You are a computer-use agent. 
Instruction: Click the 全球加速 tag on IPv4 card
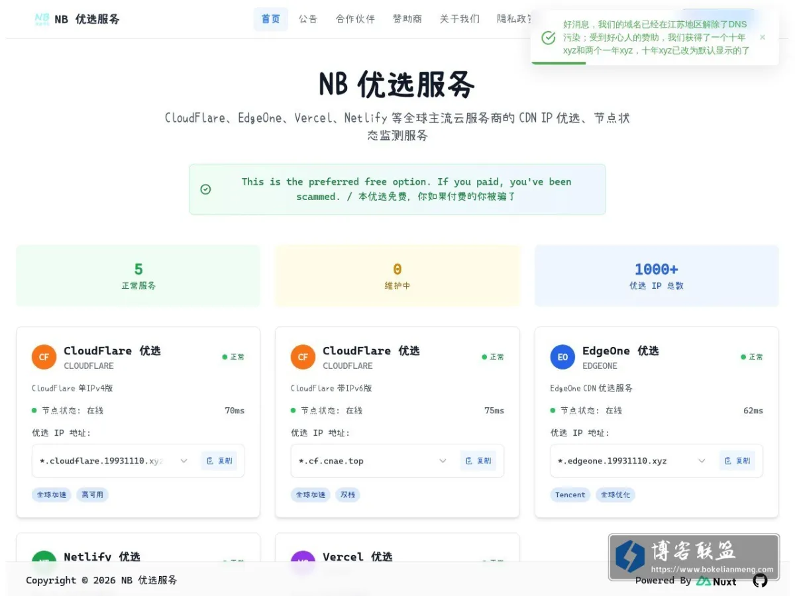click(x=52, y=495)
